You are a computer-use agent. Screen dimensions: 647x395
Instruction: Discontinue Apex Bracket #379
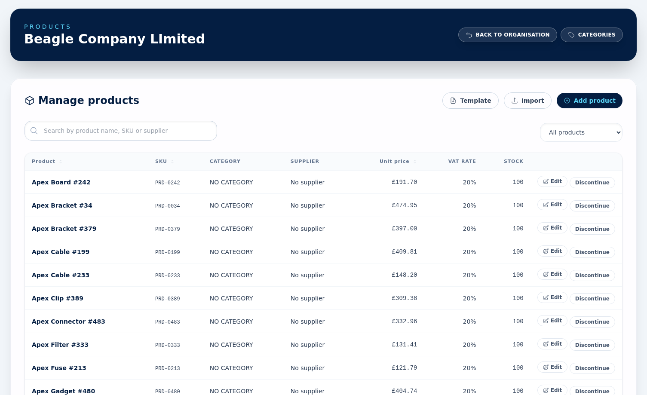pyautogui.click(x=592, y=229)
